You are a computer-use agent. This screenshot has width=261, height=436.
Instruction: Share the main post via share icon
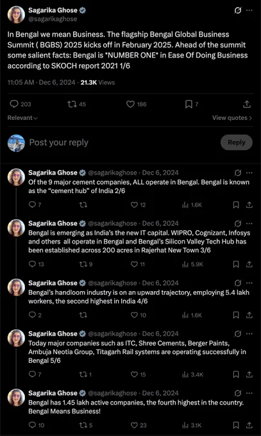pyautogui.click(x=247, y=105)
